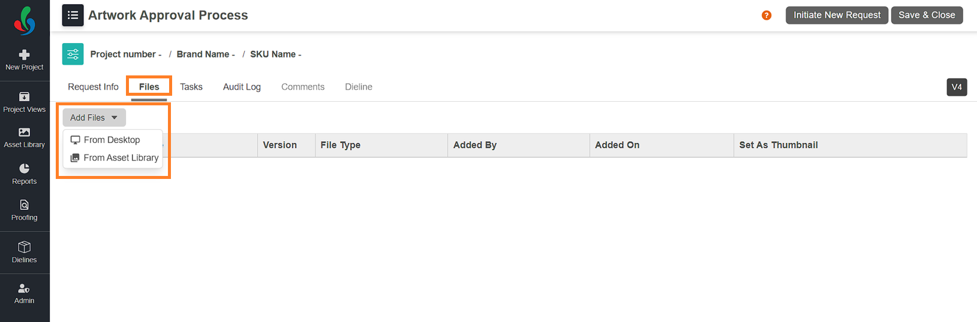The width and height of the screenshot is (977, 322).
Task: Click the New Project plus icon
Action: pyautogui.click(x=25, y=54)
